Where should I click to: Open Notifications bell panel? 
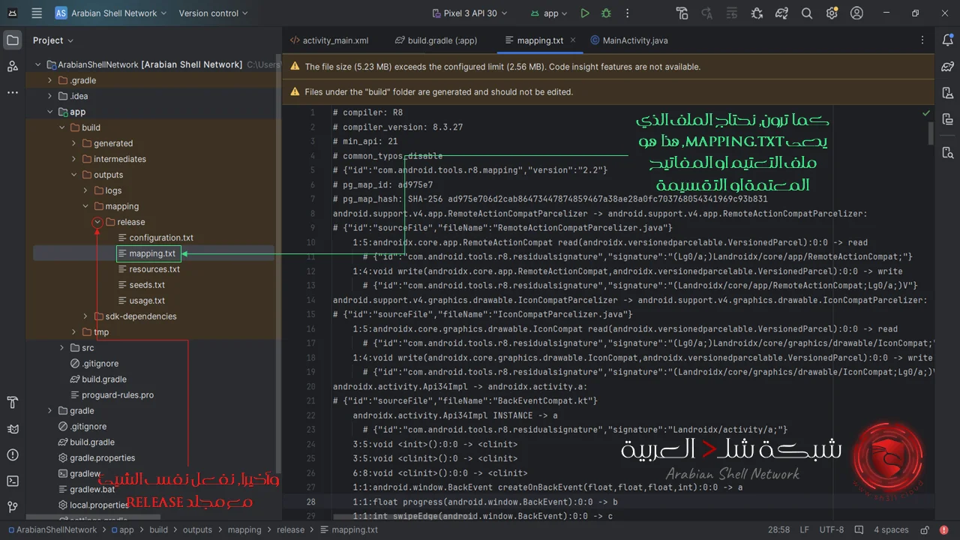947,40
